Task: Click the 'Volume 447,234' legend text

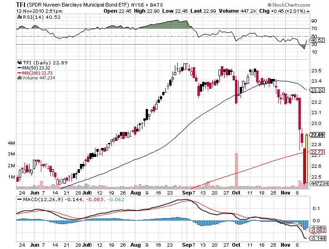Action: (x=39, y=78)
